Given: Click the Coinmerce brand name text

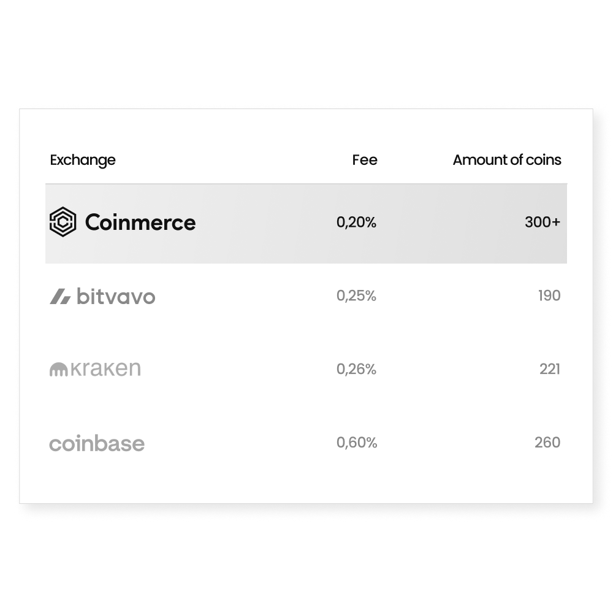Looking at the screenshot, I should [x=140, y=222].
